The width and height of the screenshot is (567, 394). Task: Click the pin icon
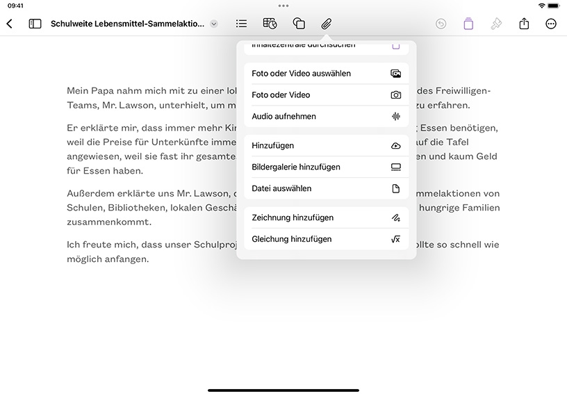click(x=496, y=24)
